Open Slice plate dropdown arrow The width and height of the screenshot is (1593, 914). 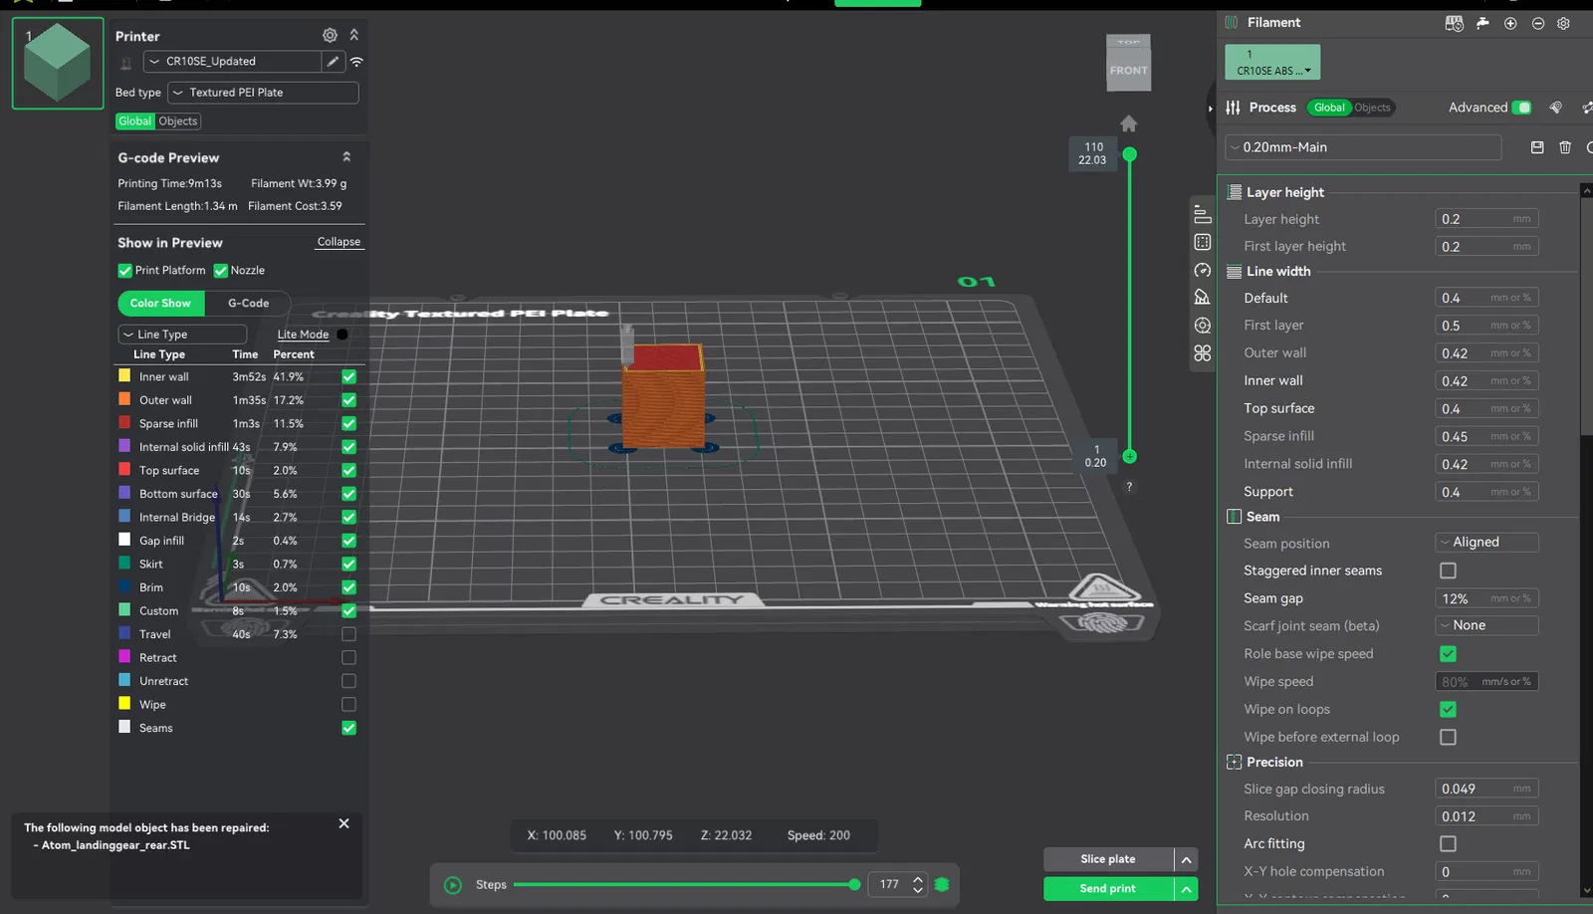(1186, 859)
